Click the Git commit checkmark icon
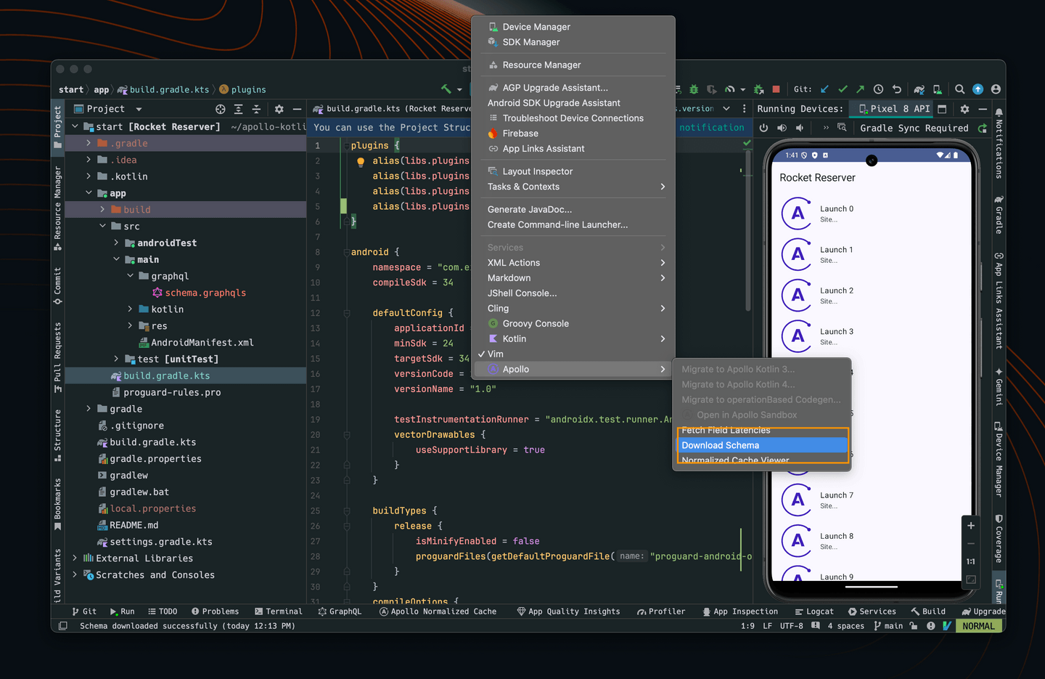 tap(843, 89)
